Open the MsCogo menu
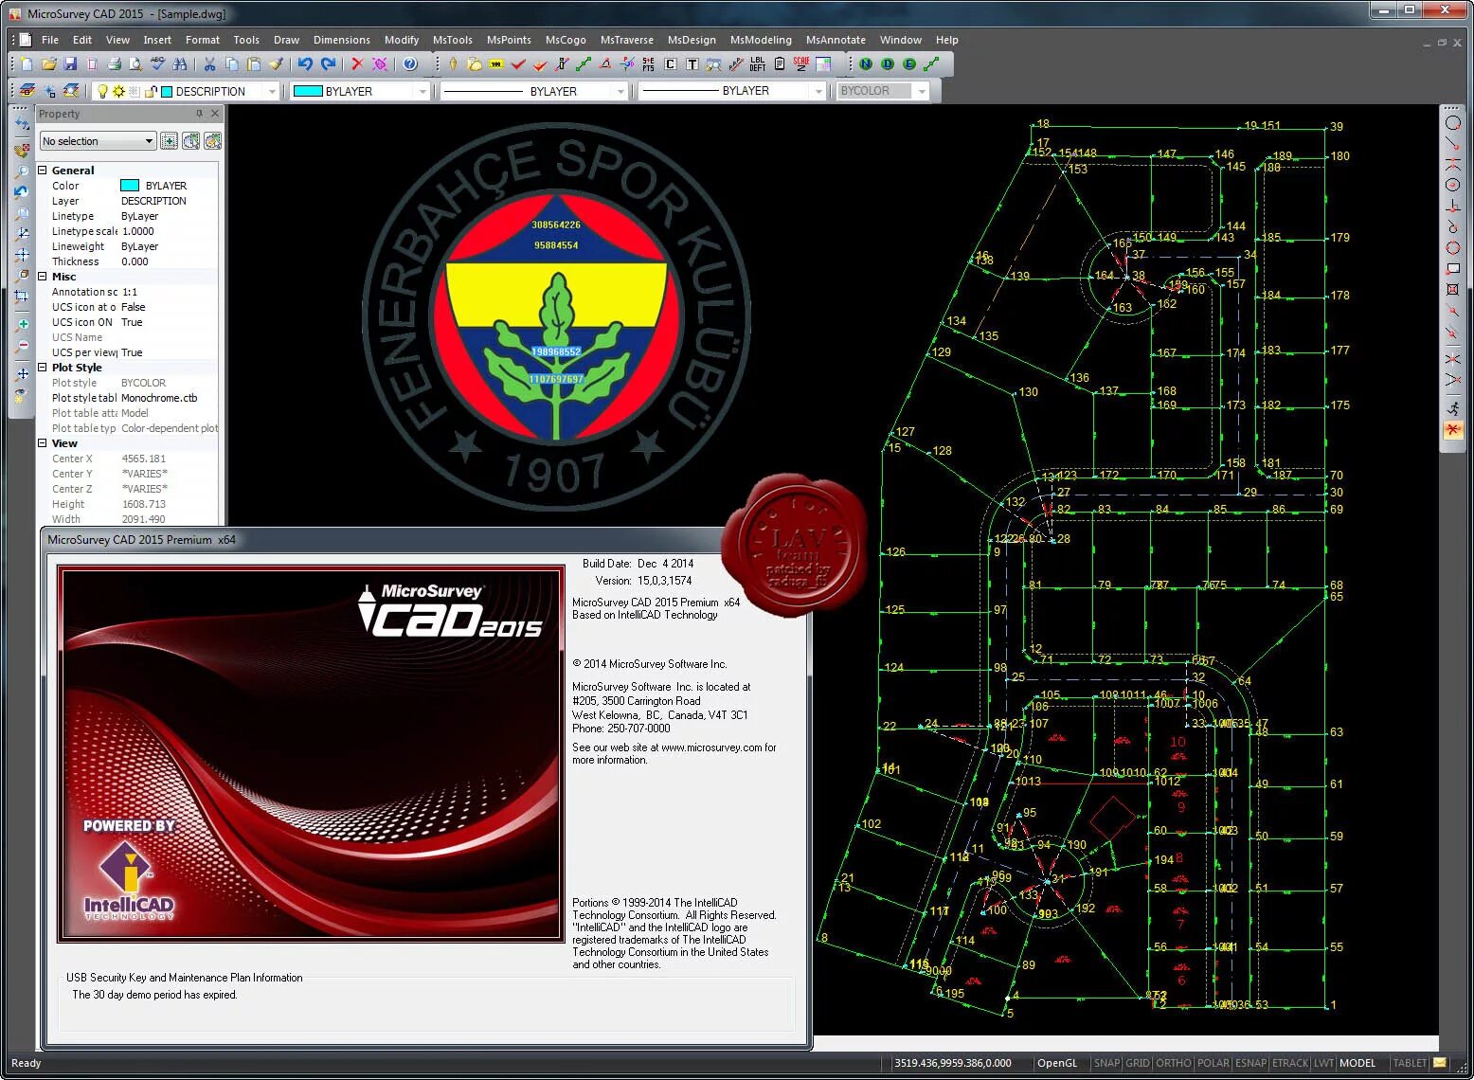Viewport: 1474px width, 1080px height. pyautogui.click(x=566, y=40)
